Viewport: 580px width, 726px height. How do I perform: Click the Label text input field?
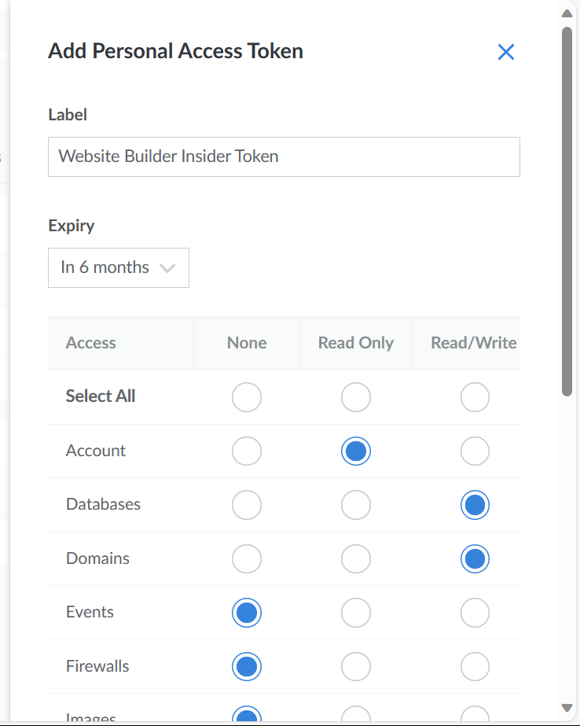click(284, 157)
